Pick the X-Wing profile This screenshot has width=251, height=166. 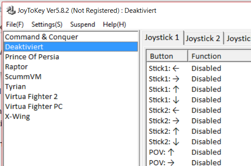pyautogui.click(x=71, y=117)
